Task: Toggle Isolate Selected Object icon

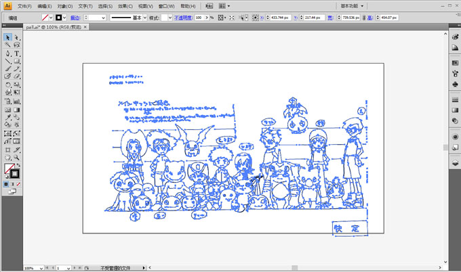Action: (x=232, y=18)
